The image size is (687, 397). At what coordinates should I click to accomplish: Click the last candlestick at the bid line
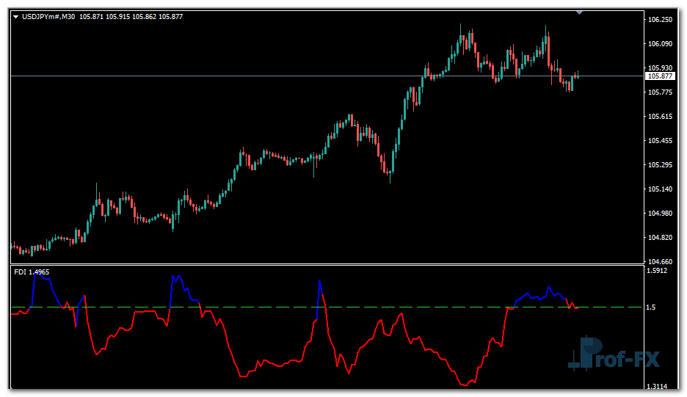[578, 76]
